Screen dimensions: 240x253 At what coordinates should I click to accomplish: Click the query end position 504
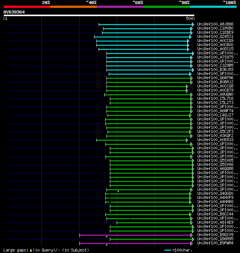[189, 18]
